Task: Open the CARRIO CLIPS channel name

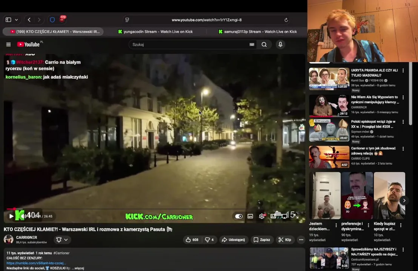Action: pyautogui.click(x=360, y=158)
